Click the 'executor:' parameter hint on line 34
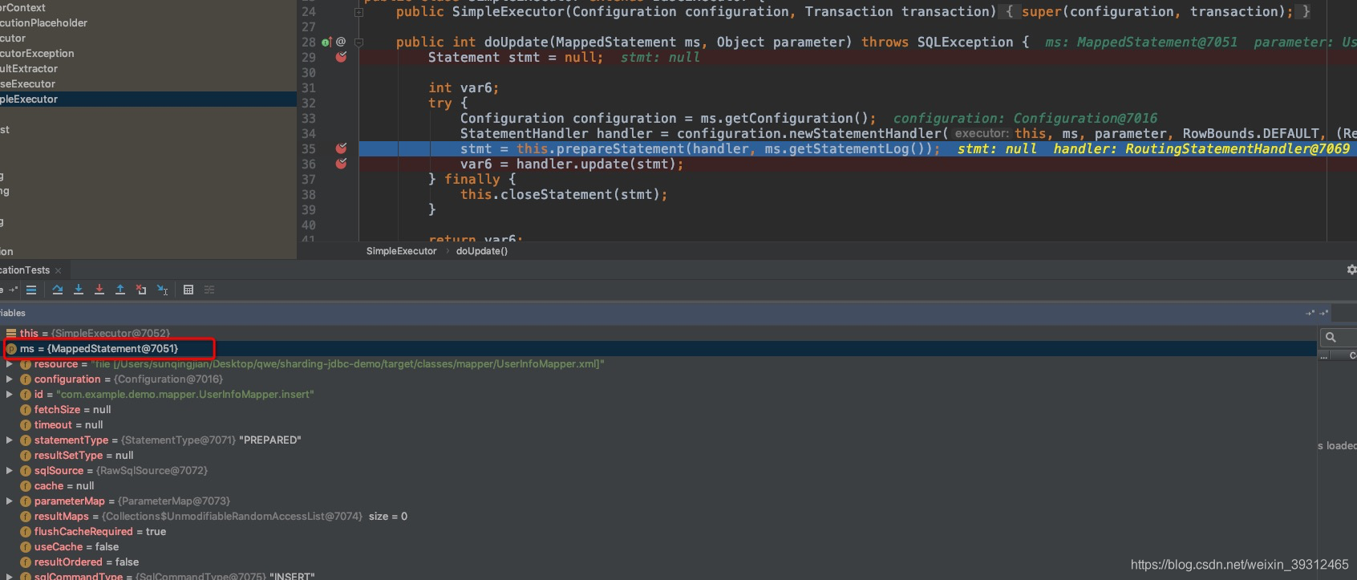1357x580 pixels. point(982,133)
